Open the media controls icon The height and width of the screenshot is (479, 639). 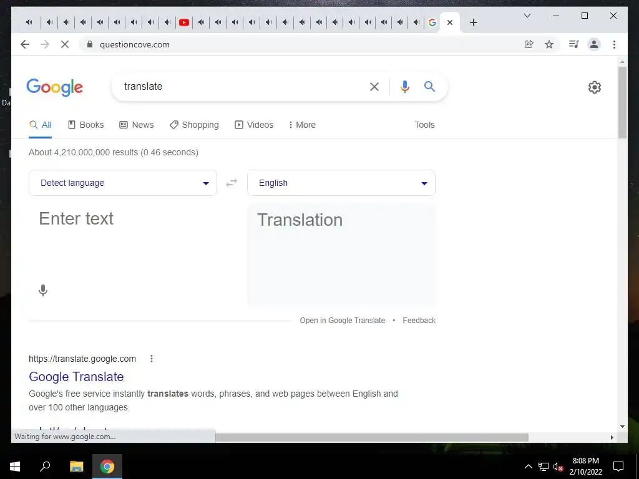pos(574,44)
